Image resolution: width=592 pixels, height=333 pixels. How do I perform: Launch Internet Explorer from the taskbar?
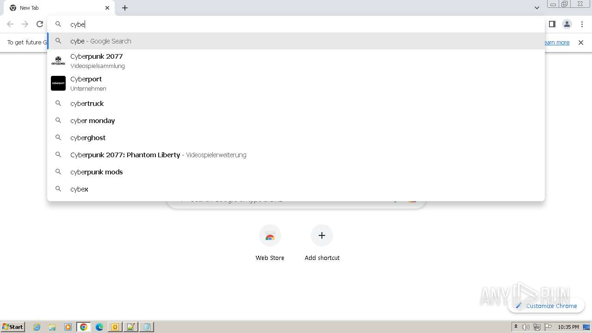37,327
